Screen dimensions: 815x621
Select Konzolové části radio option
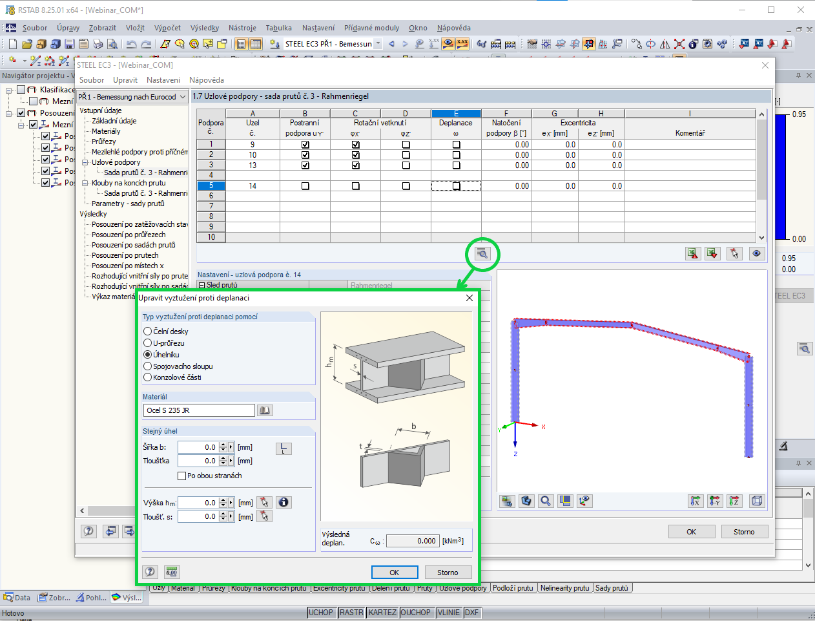pos(147,377)
